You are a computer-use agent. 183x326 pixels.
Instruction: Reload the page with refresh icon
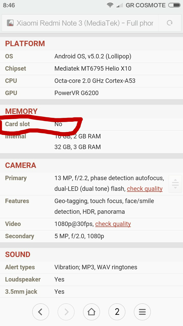170,23
